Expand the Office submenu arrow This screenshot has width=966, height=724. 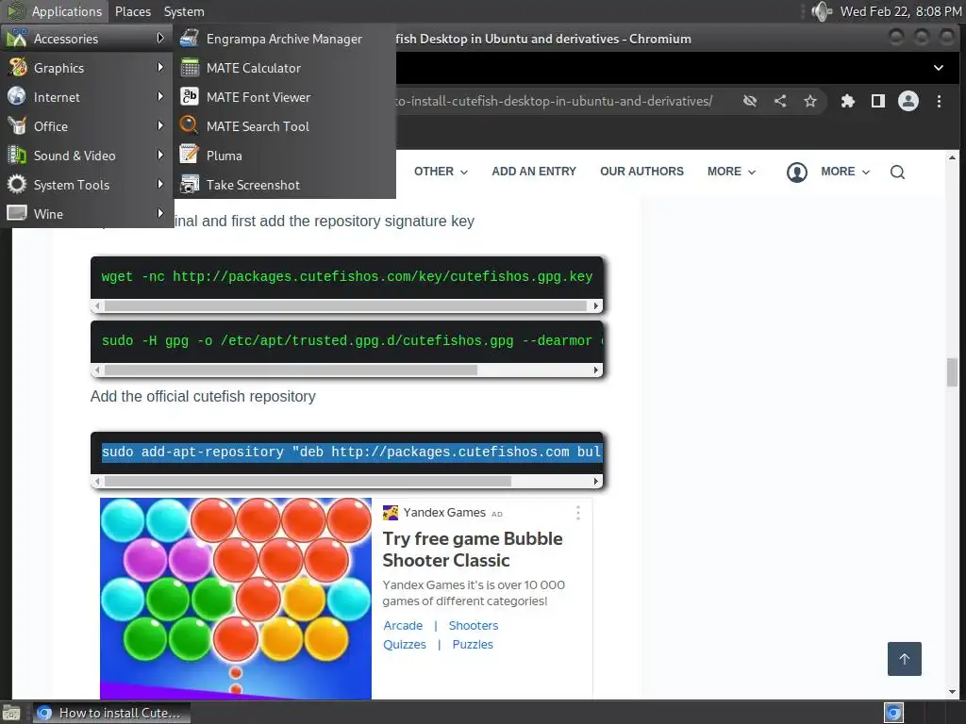pos(160,125)
